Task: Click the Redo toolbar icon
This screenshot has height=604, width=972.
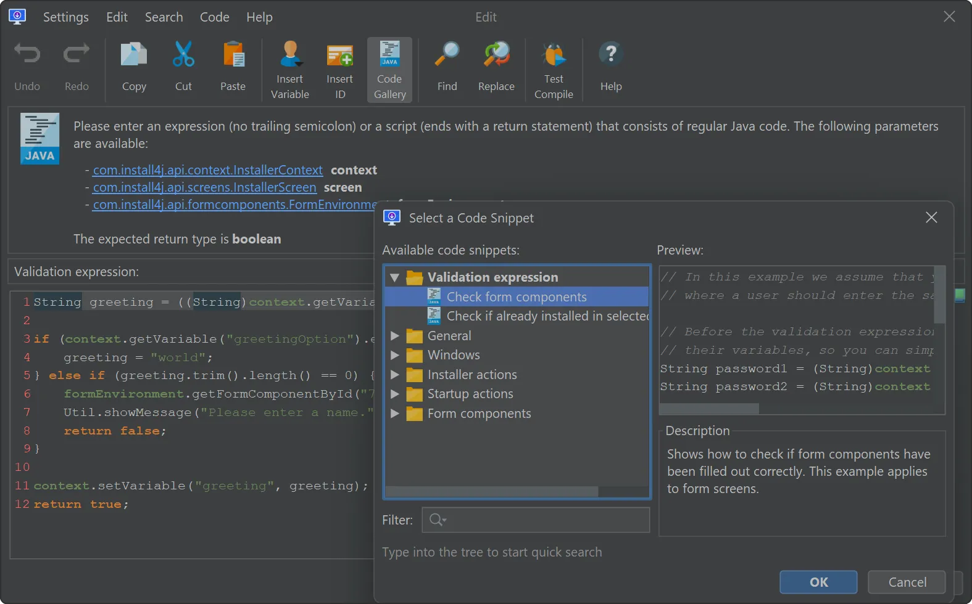Action: tap(77, 54)
